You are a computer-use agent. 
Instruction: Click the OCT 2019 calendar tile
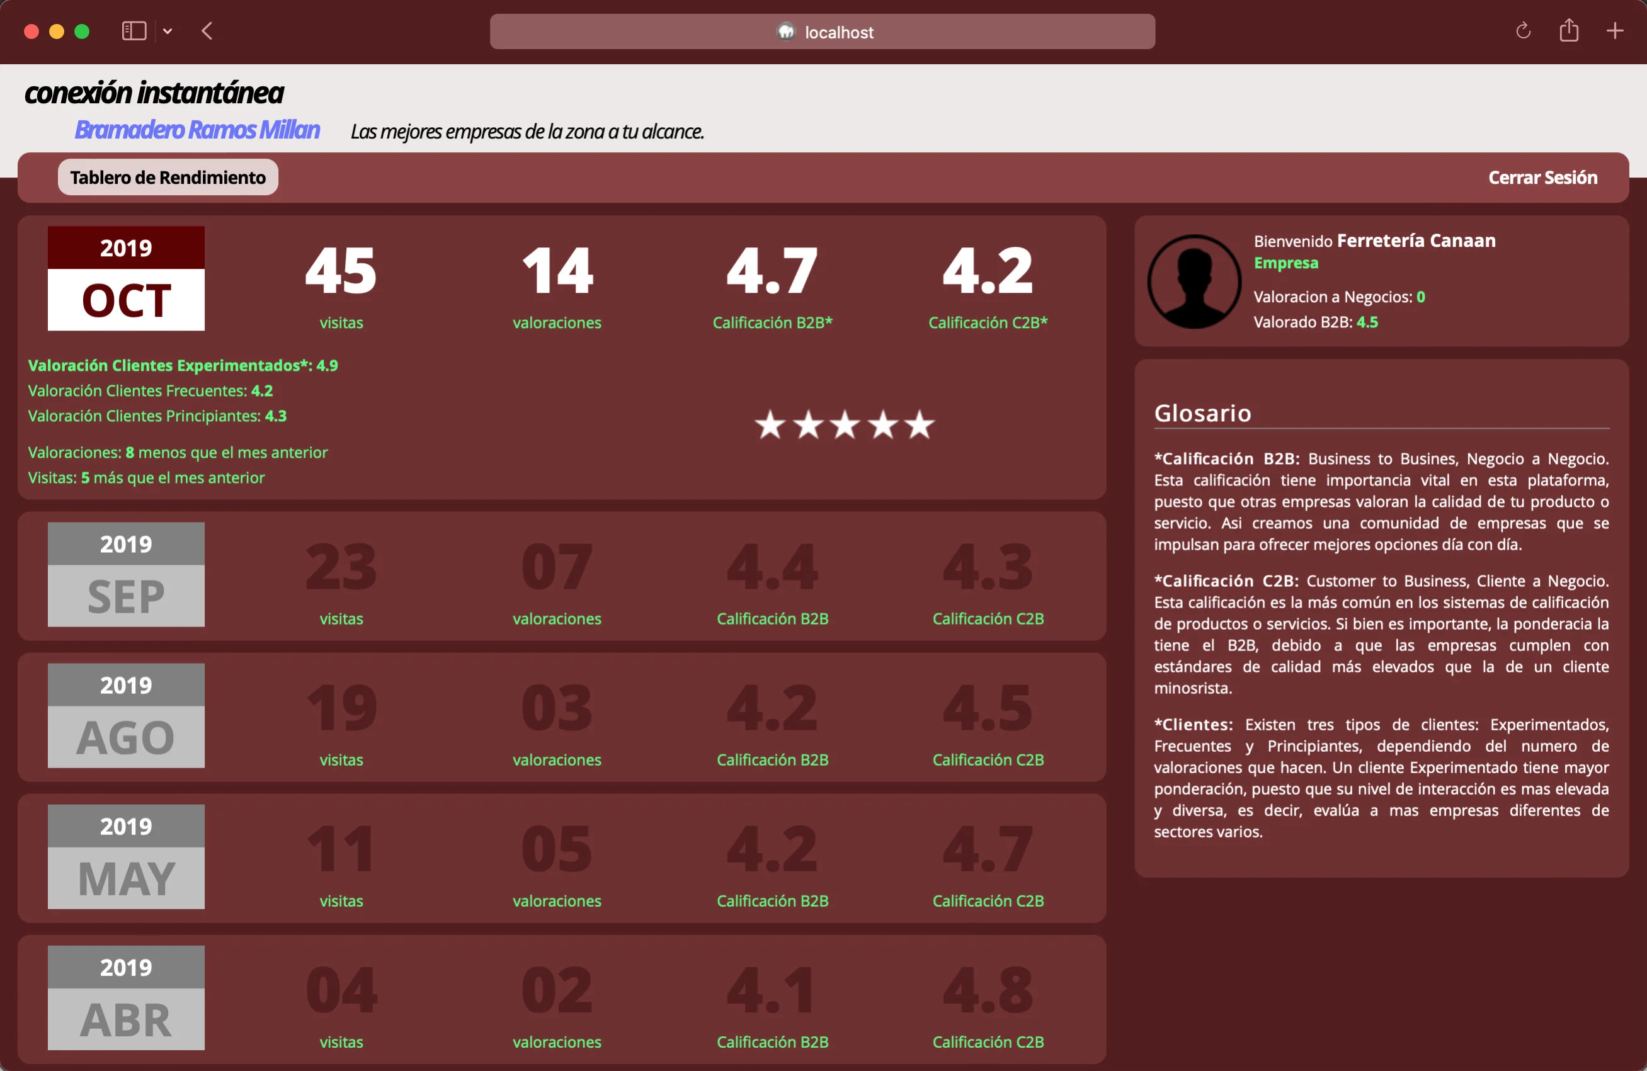pos(126,278)
